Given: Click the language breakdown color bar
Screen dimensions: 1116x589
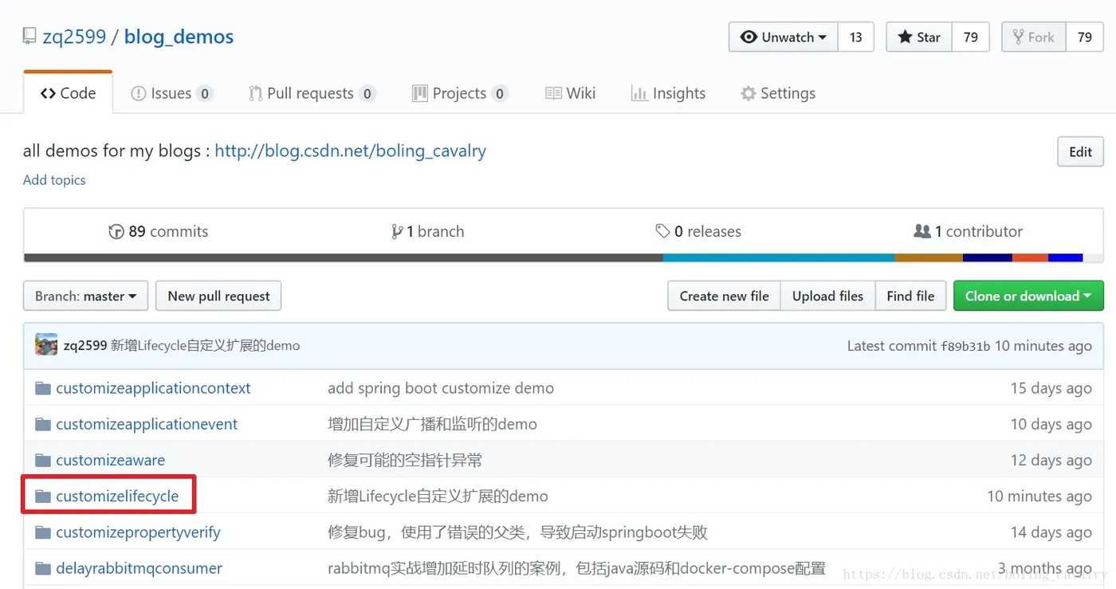Looking at the screenshot, I should 564,258.
